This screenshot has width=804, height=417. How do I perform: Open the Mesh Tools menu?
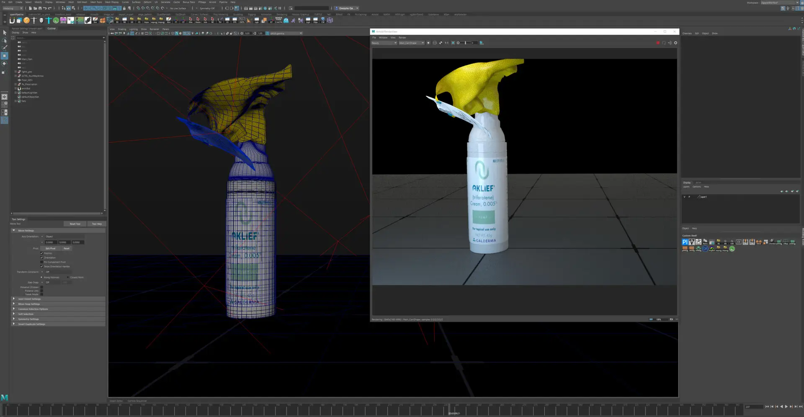click(96, 2)
